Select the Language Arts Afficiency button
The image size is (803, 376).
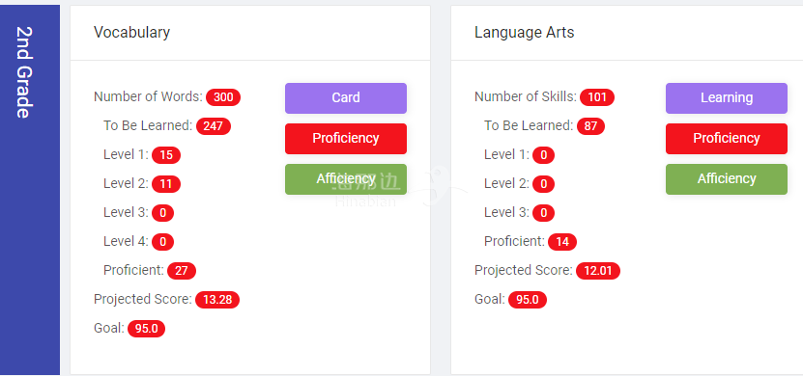[x=727, y=179]
